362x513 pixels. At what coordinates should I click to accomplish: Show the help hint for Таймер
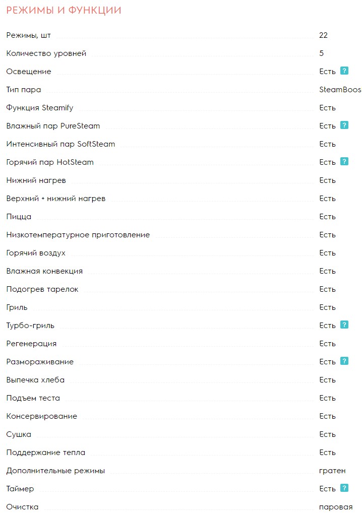pyautogui.click(x=344, y=488)
